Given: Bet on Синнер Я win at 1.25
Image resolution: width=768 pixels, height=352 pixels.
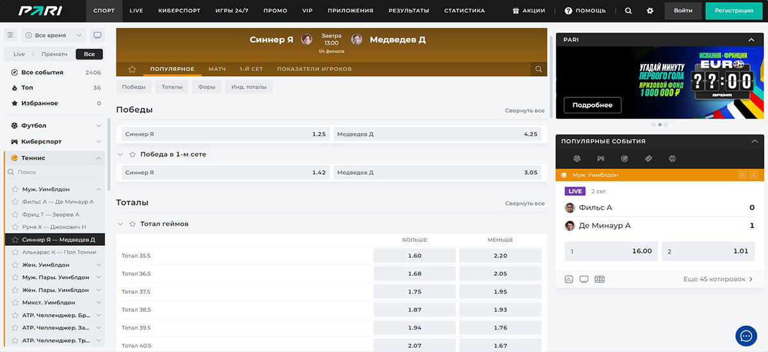Looking at the screenshot, I should click(225, 134).
